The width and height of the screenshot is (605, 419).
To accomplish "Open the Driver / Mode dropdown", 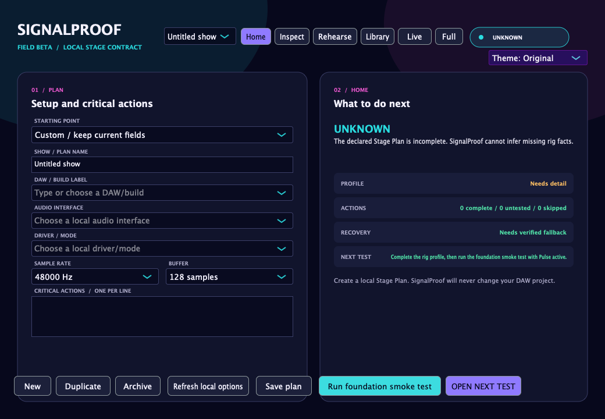I will coord(162,248).
